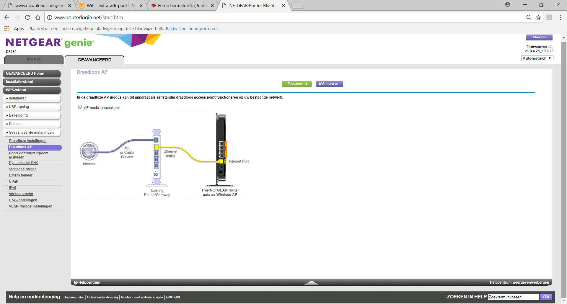Open Dynamische DNS settings
567x304 pixels.
point(23,163)
